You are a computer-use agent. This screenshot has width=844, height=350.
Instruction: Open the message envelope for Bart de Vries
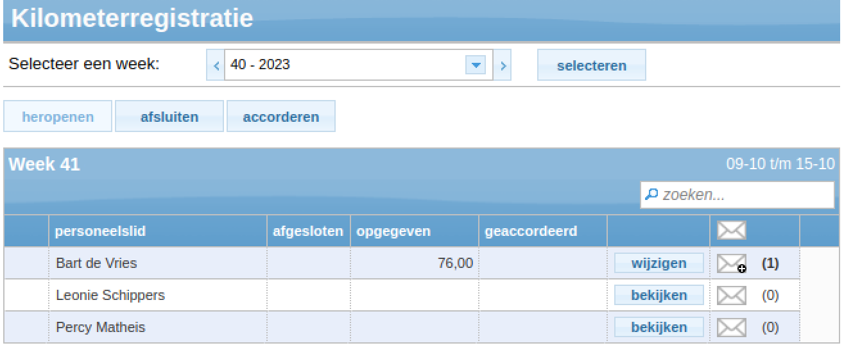coord(732,263)
